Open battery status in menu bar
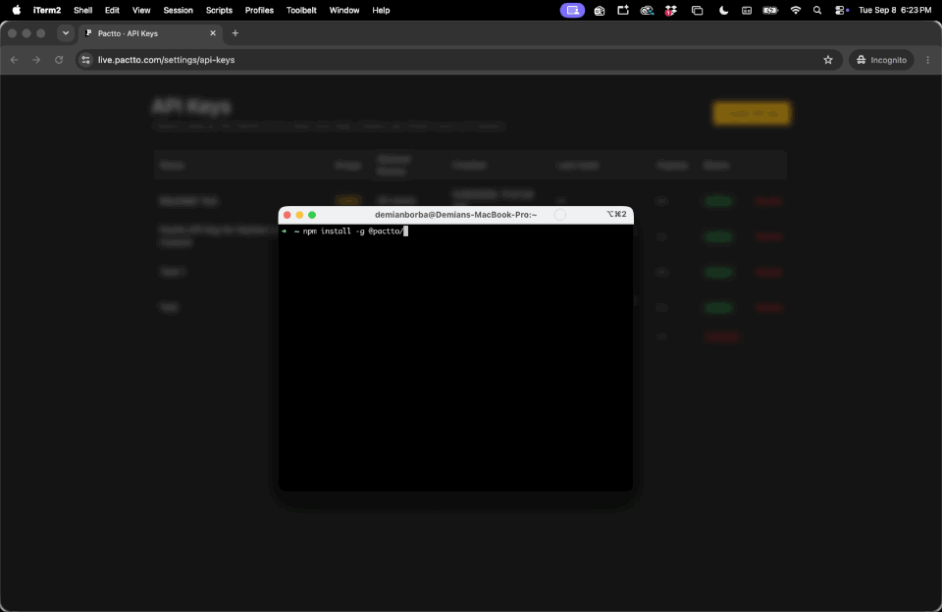Image resolution: width=942 pixels, height=612 pixels. coord(770,10)
